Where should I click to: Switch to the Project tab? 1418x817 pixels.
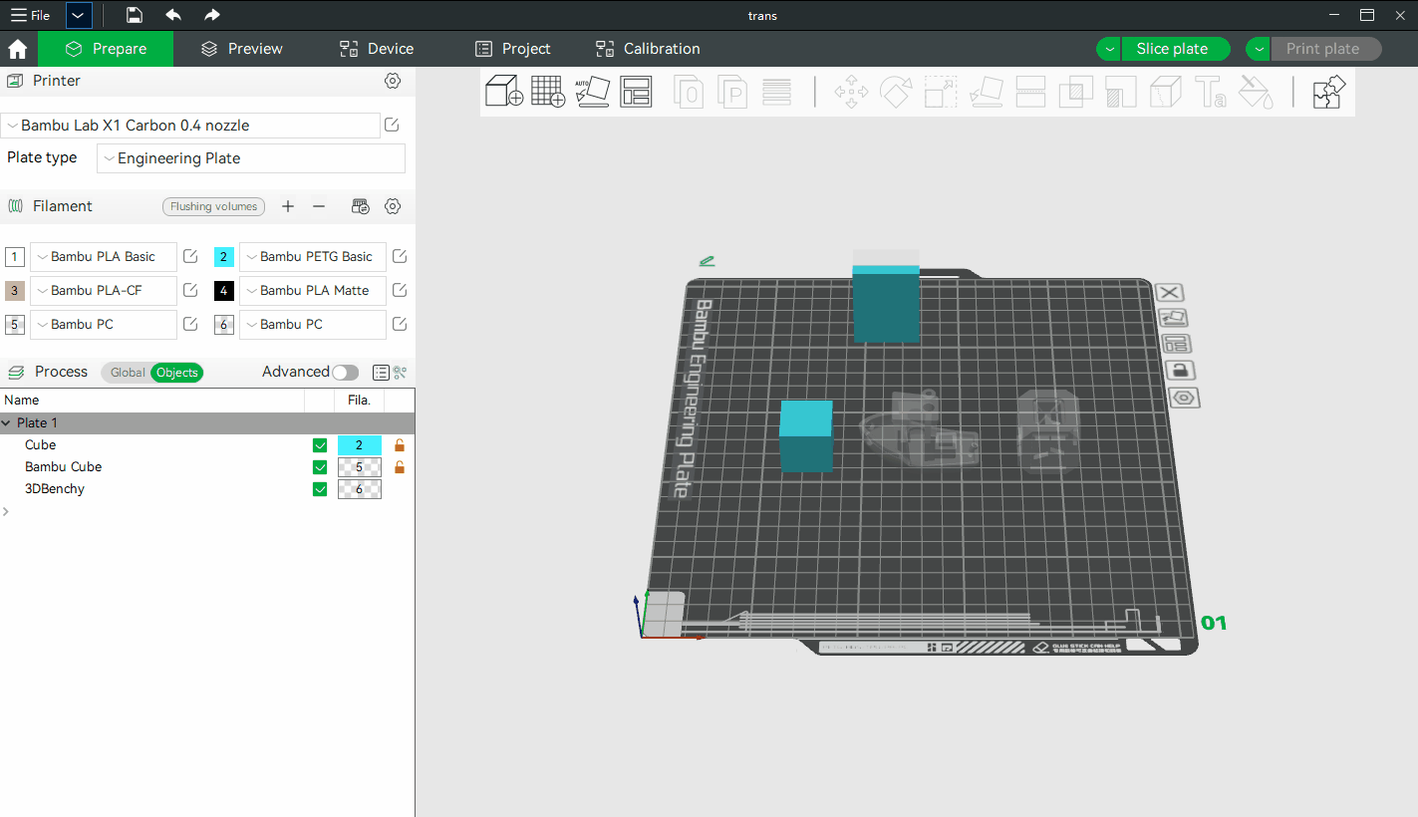click(513, 49)
